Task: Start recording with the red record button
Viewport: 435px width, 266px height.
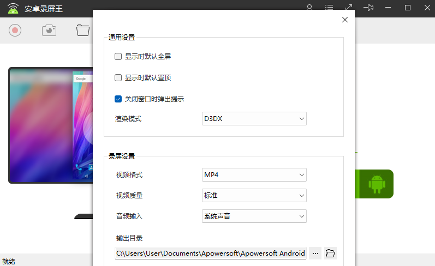Action: (x=15, y=30)
